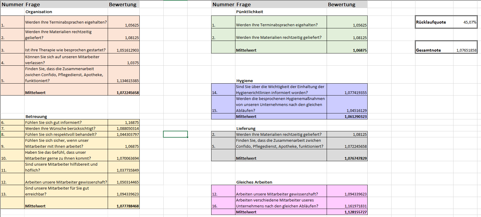Select question number '14.' cell
The image size is (481, 217).
[223, 90]
